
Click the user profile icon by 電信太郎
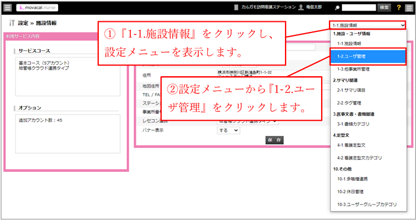point(301,8)
